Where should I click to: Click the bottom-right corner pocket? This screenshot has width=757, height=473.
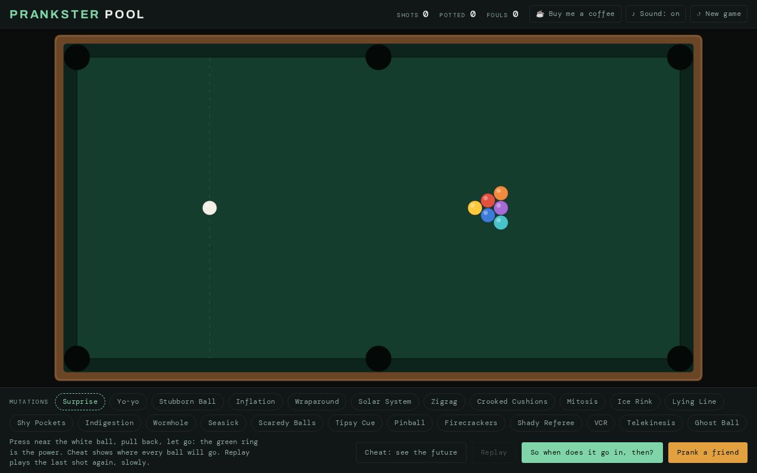click(x=680, y=359)
